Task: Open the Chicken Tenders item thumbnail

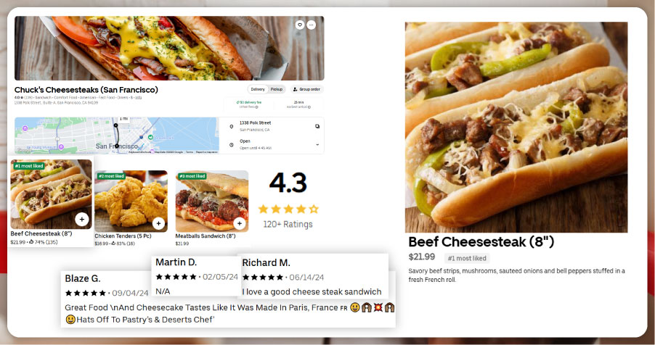Action: point(131,201)
